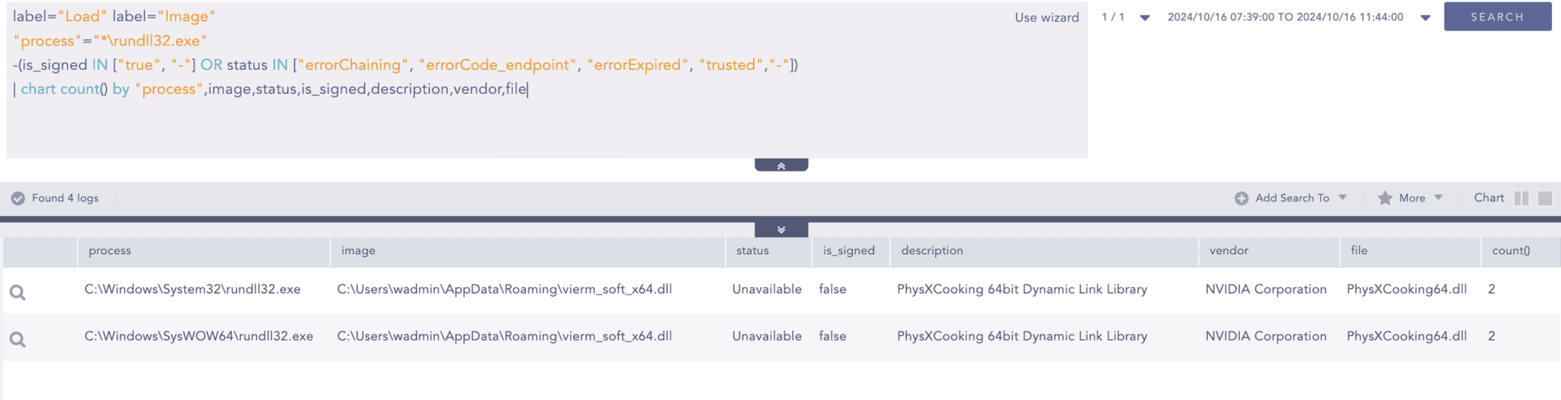Click inside the search query text area
Image resolution: width=1561 pixels, height=400 pixels.
point(547,80)
